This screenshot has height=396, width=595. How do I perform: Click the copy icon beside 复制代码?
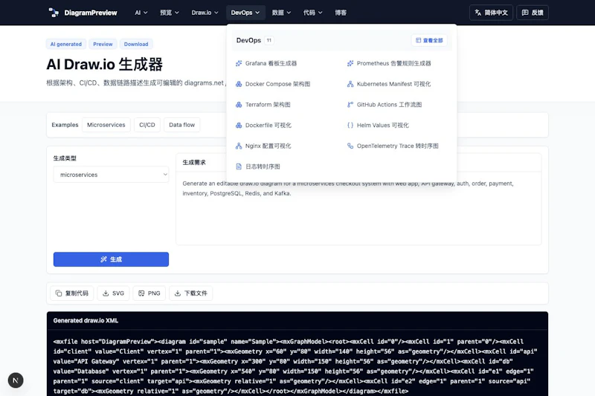pos(59,293)
